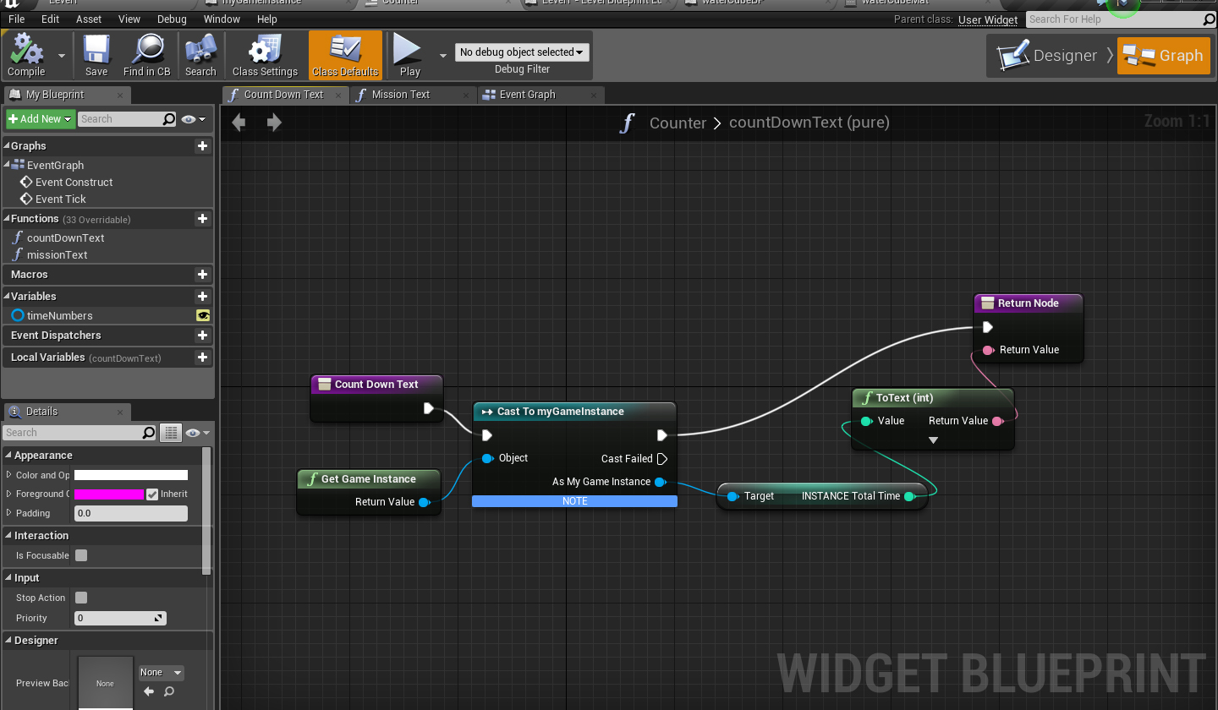Toggle timeNumbers variable visibility eye
The width and height of the screenshot is (1218, 710).
click(x=203, y=316)
